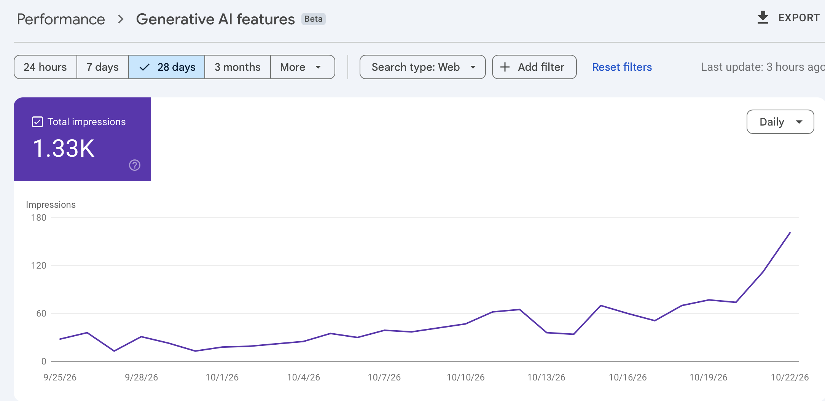Click the 10/10/26 date label
The image size is (825, 401).
tap(465, 377)
